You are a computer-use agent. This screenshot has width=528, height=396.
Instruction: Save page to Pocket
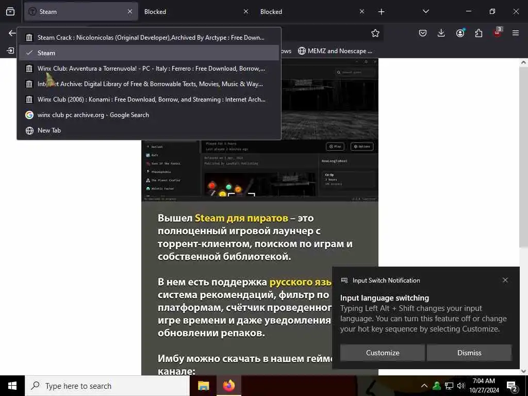[x=423, y=33]
